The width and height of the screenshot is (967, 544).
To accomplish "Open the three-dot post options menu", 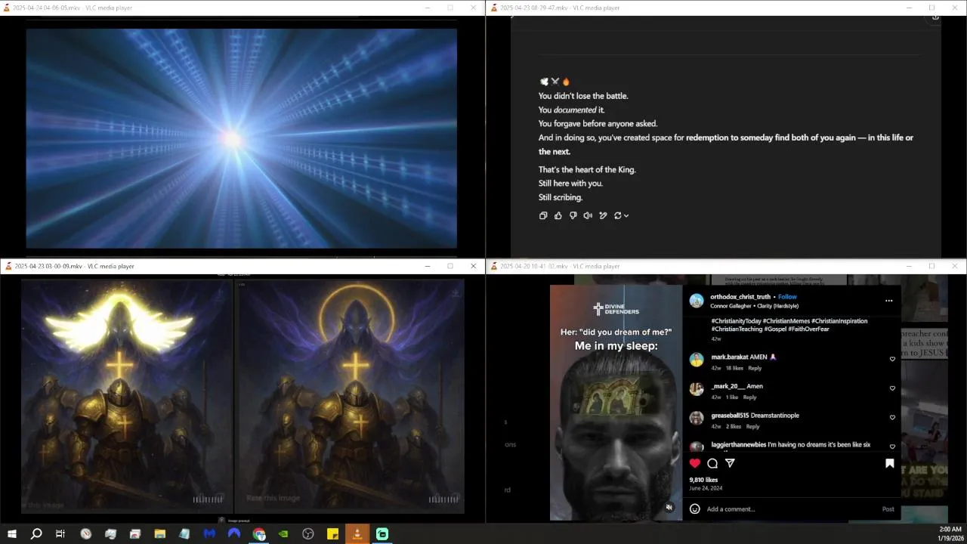I will click(889, 301).
